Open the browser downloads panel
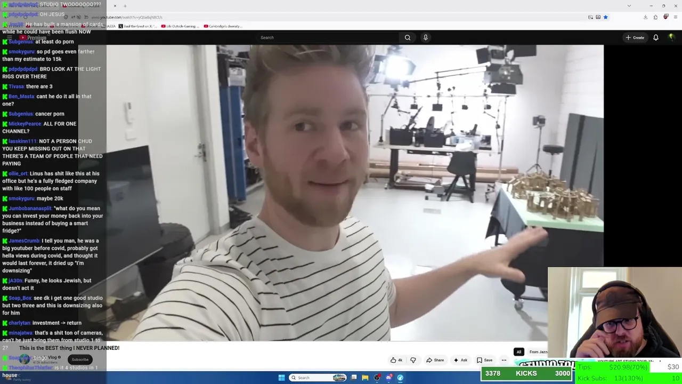Screen dimensions: 682x384 [646, 17]
